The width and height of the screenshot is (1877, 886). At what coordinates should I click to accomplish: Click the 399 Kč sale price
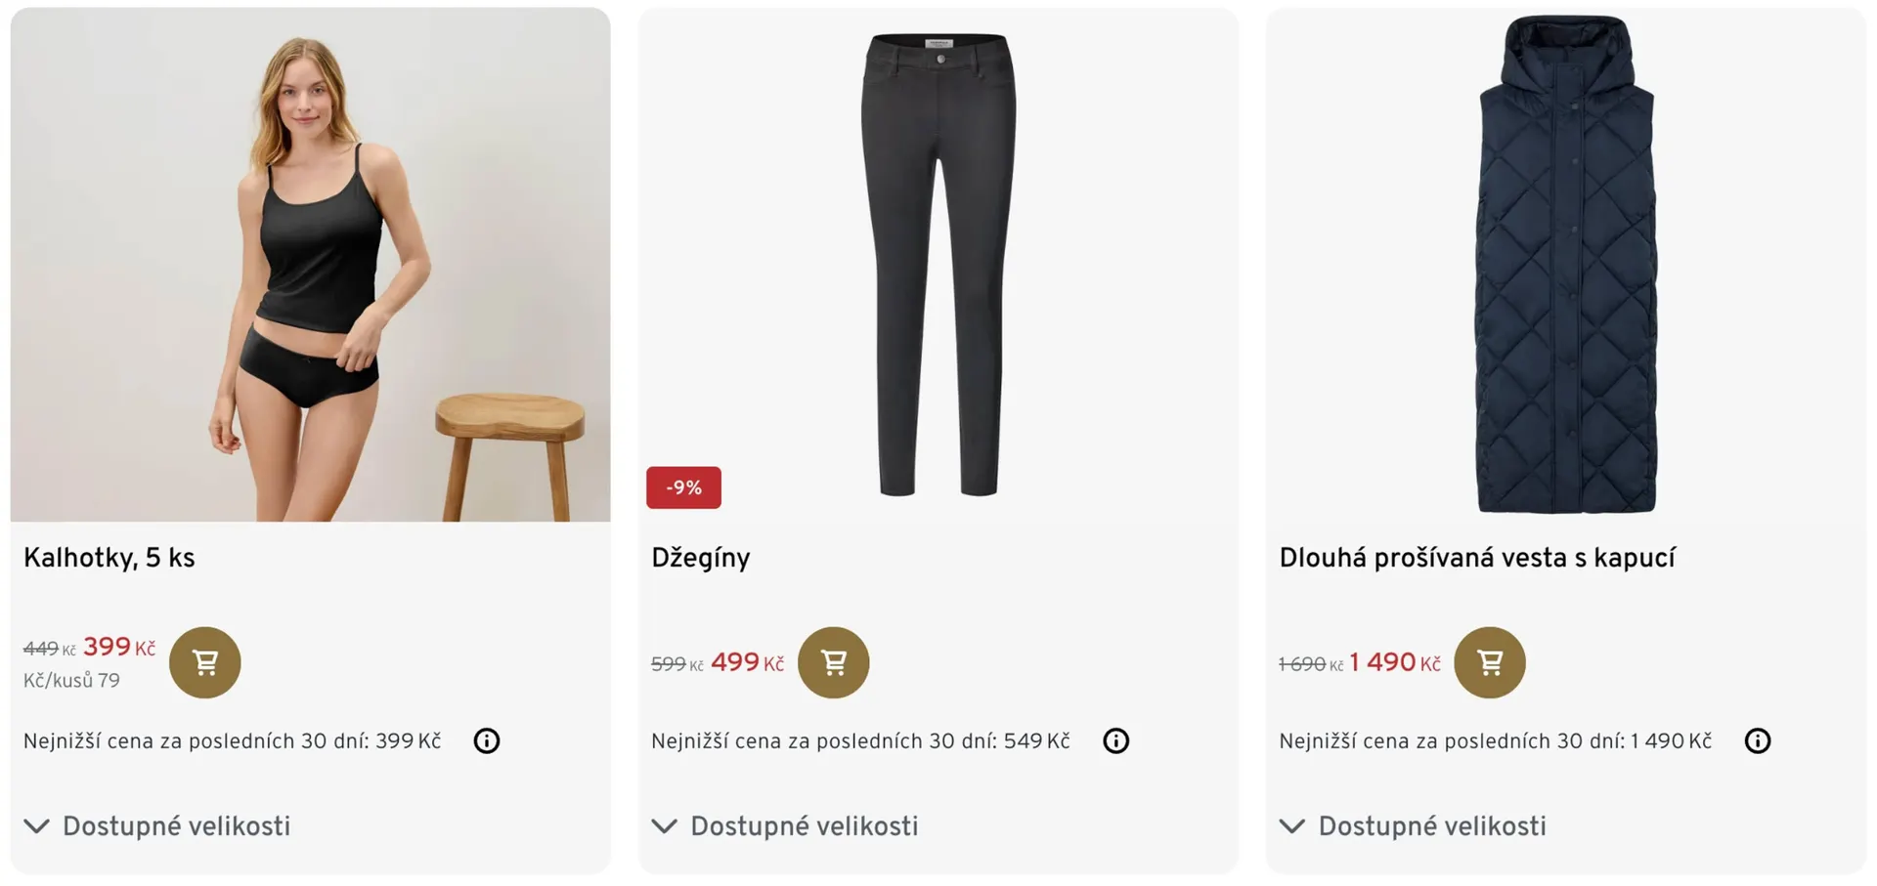tap(118, 647)
